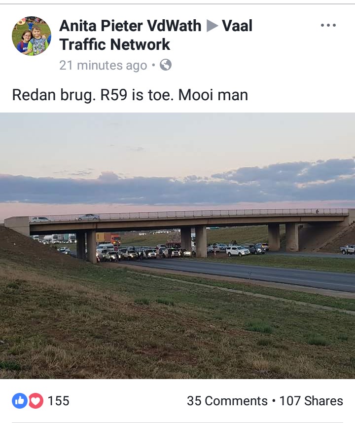View the list of 155 reactions
The width and height of the screenshot is (355, 423).
59,401
